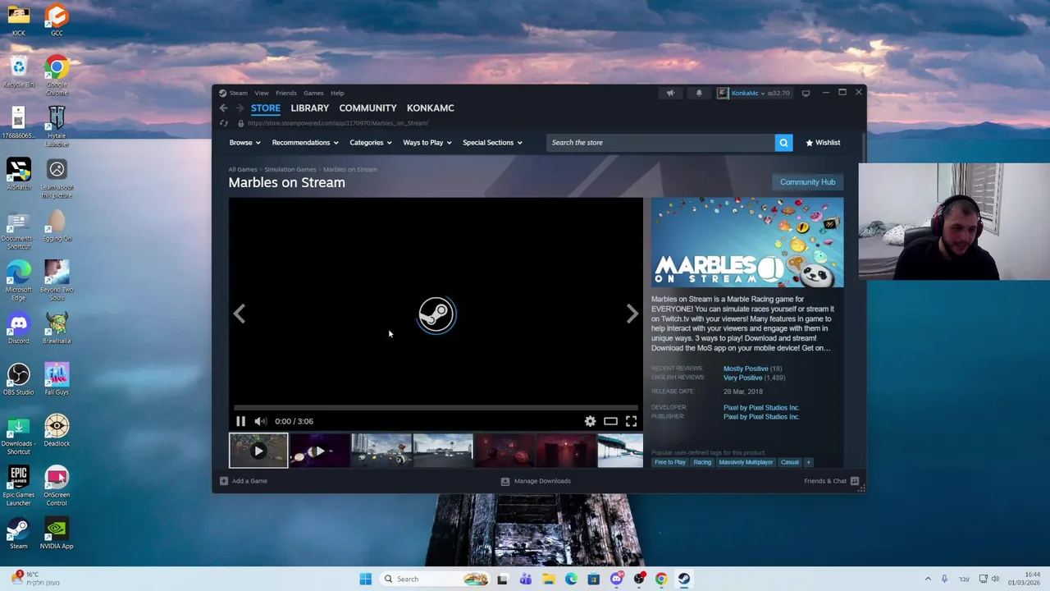
Task: Click Add a Game at bottom left
Action: pos(244,481)
